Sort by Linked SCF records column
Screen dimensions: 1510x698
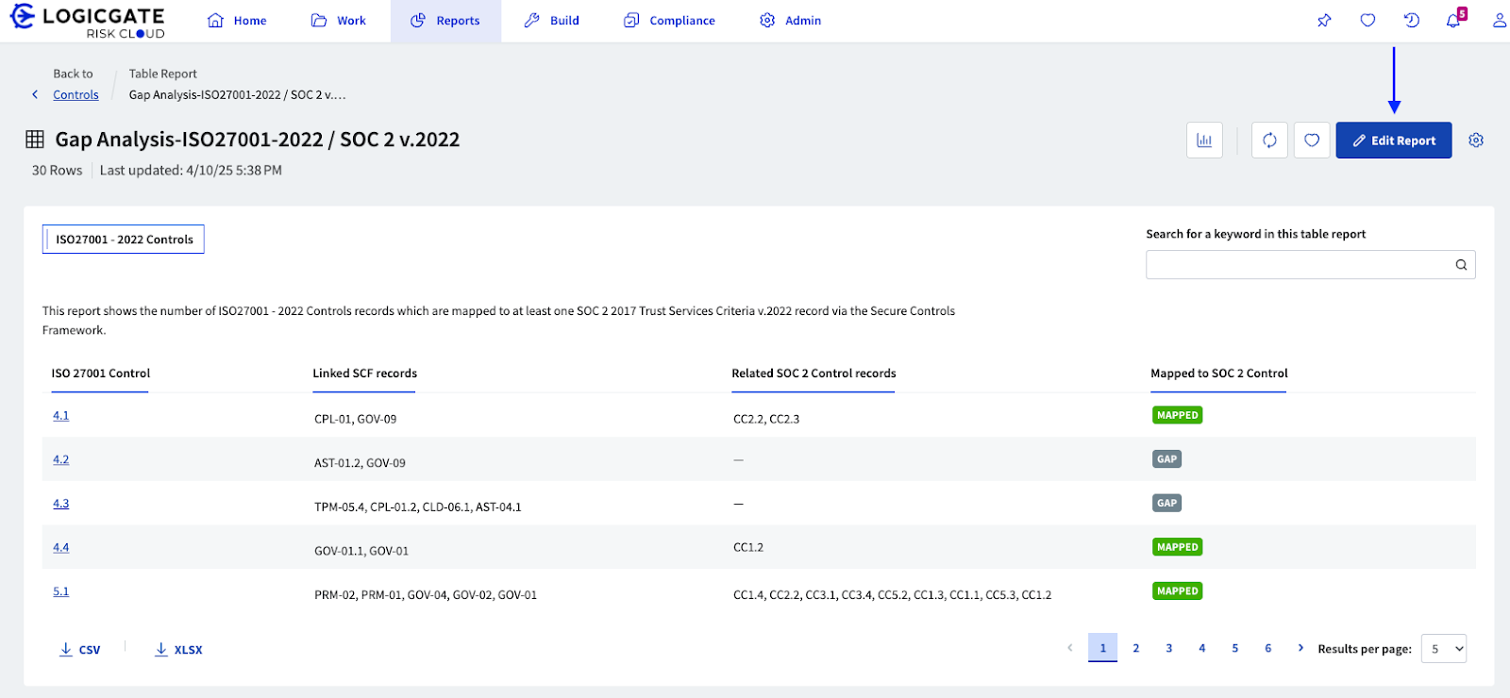[x=364, y=374]
